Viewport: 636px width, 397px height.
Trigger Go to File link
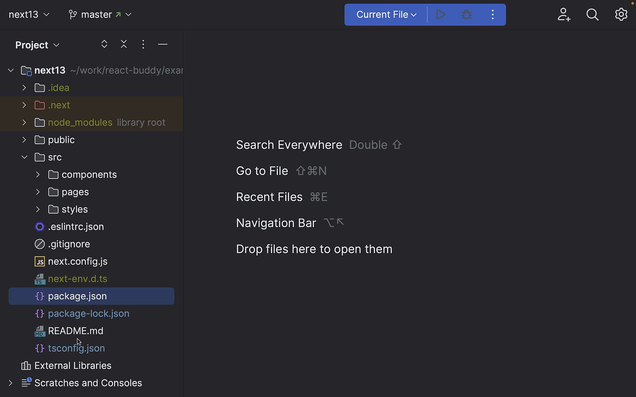click(x=262, y=171)
